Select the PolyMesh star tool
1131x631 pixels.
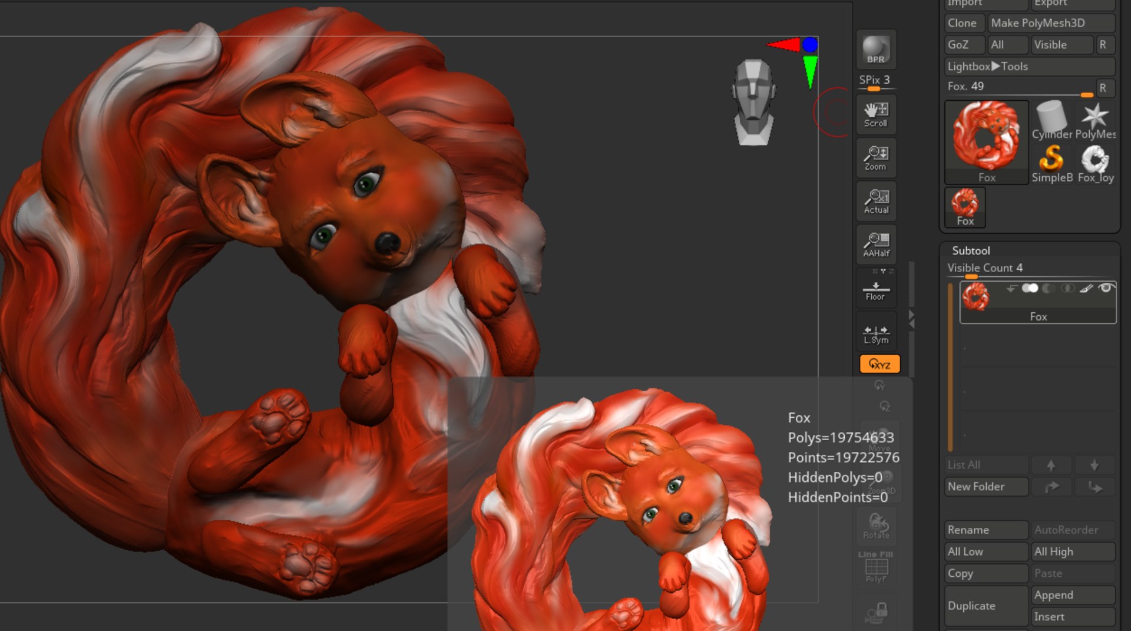click(x=1095, y=121)
